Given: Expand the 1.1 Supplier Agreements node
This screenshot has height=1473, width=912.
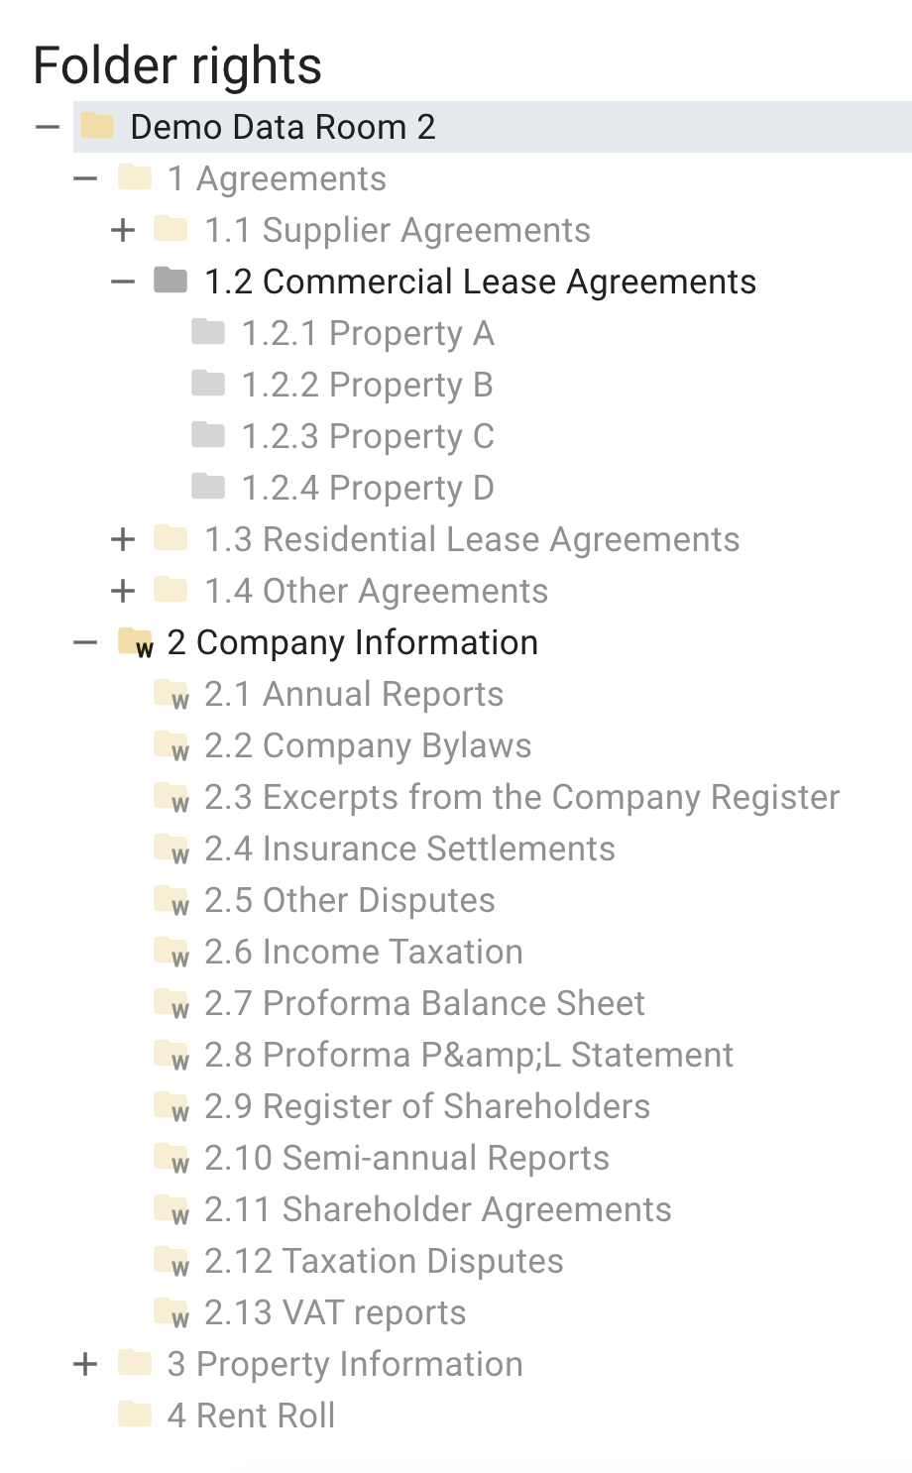Looking at the screenshot, I should coord(123,229).
